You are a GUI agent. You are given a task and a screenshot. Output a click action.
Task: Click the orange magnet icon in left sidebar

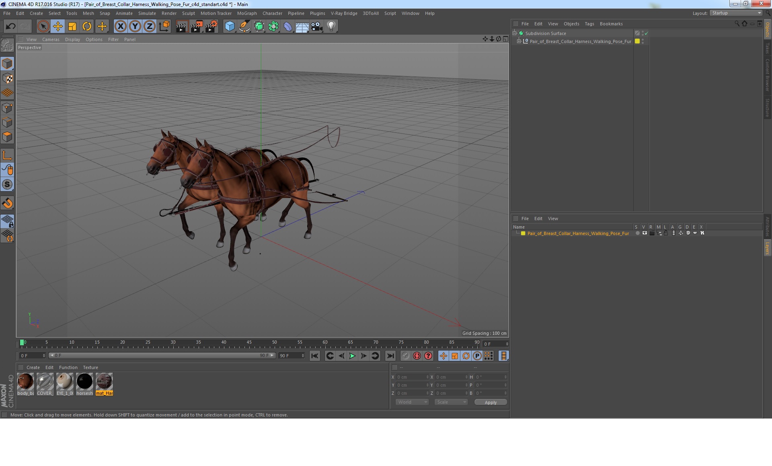(7, 203)
